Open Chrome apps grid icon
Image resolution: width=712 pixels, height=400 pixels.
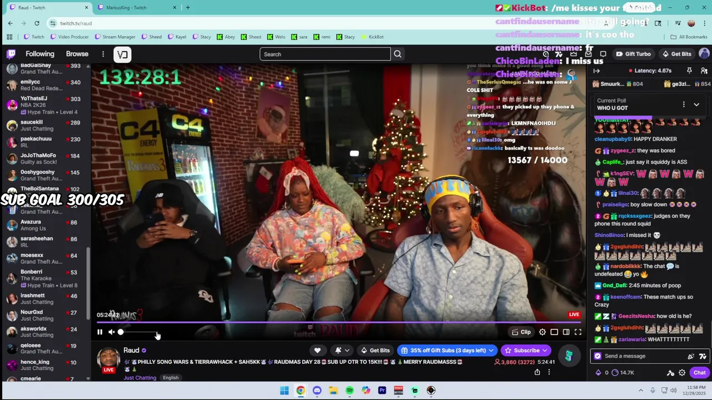pos(9,37)
